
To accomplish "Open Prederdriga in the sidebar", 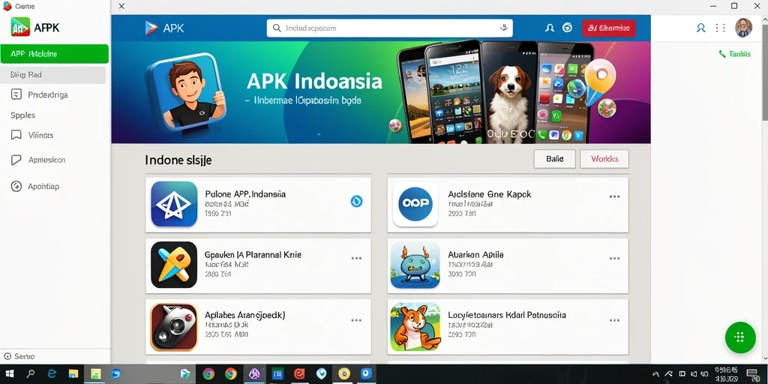I will click(47, 95).
